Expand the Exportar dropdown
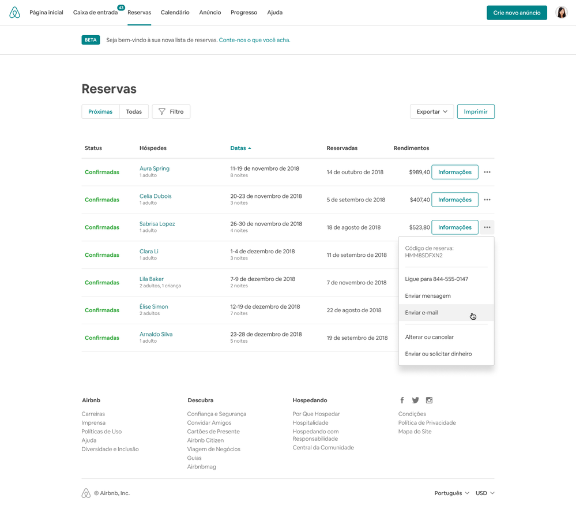This screenshot has width=576, height=517. click(432, 111)
